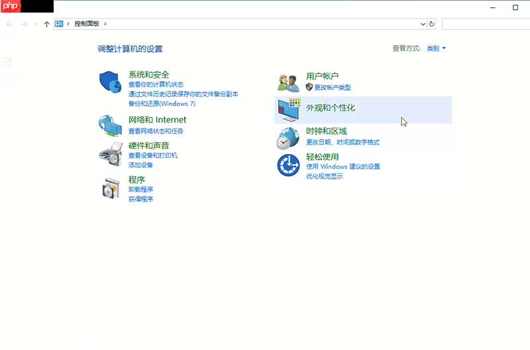
Task: Open the 硬件和声音 heading
Action: pyautogui.click(x=148, y=146)
